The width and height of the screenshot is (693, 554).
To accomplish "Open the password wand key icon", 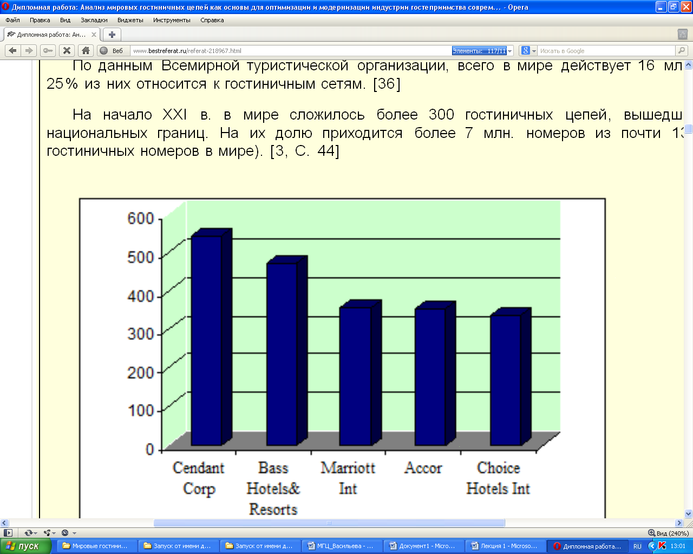I will coord(48,50).
